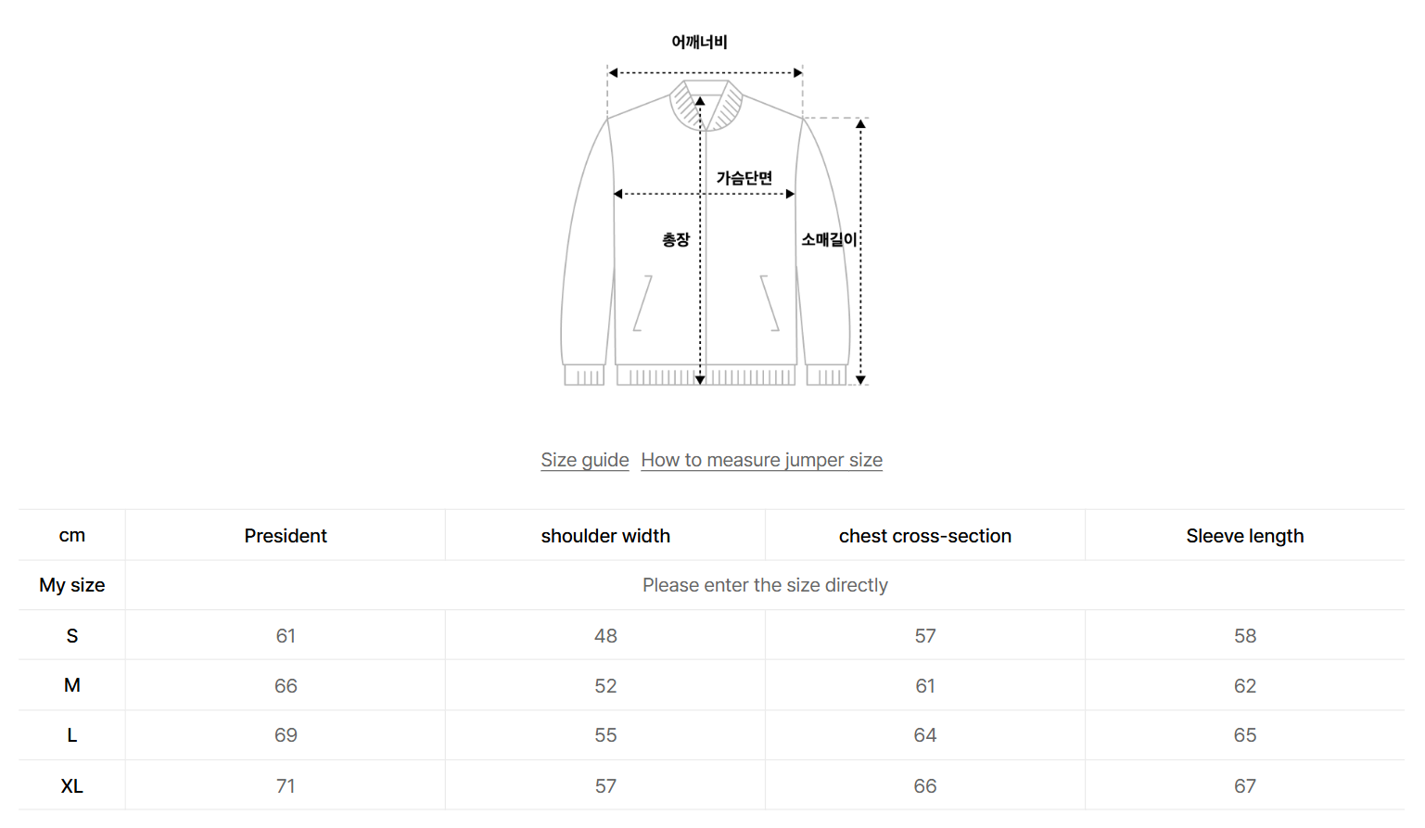Click the 어깨너비 shoulder width label in diagram
Image resolution: width=1425 pixels, height=828 pixels.
pos(699,42)
